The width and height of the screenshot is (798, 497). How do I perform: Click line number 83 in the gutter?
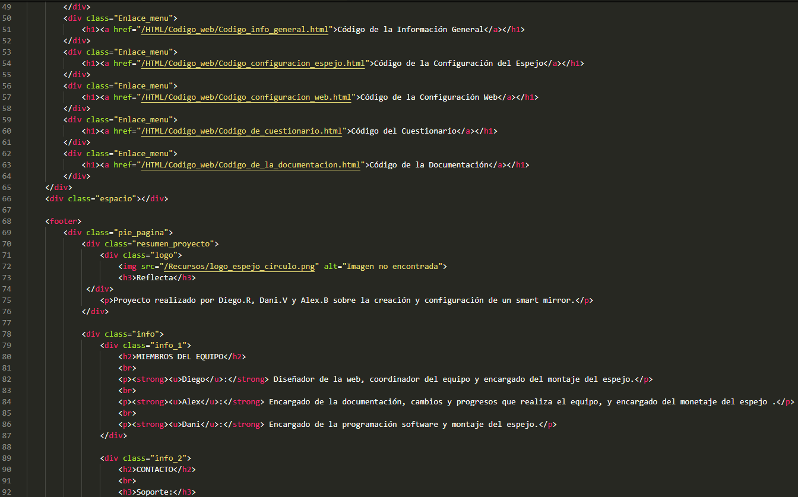(7, 391)
